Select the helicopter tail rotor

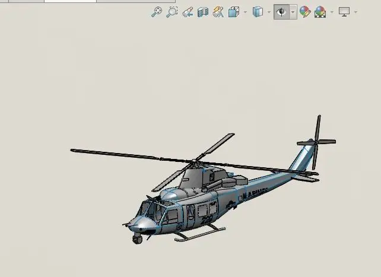click(316, 142)
